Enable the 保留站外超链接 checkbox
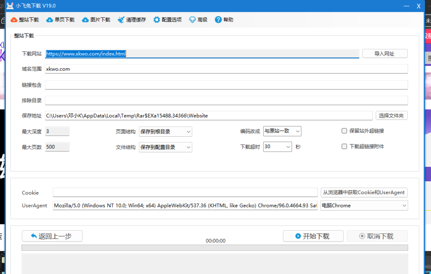This screenshot has height=274, width=431. coord(344,131)
